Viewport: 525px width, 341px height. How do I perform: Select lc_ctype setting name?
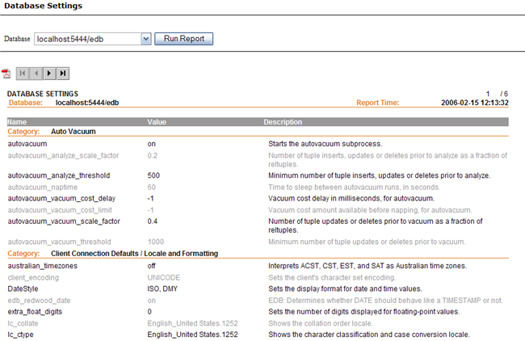(20, 335)
